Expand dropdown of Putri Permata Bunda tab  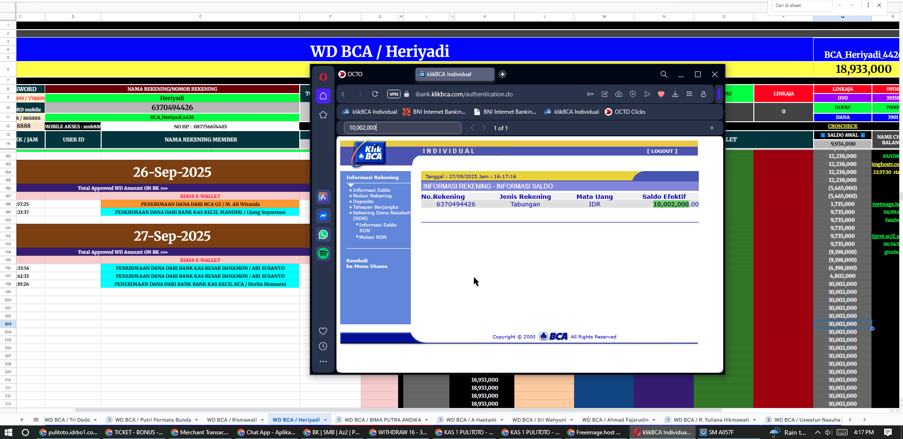[x=196, y=420]
